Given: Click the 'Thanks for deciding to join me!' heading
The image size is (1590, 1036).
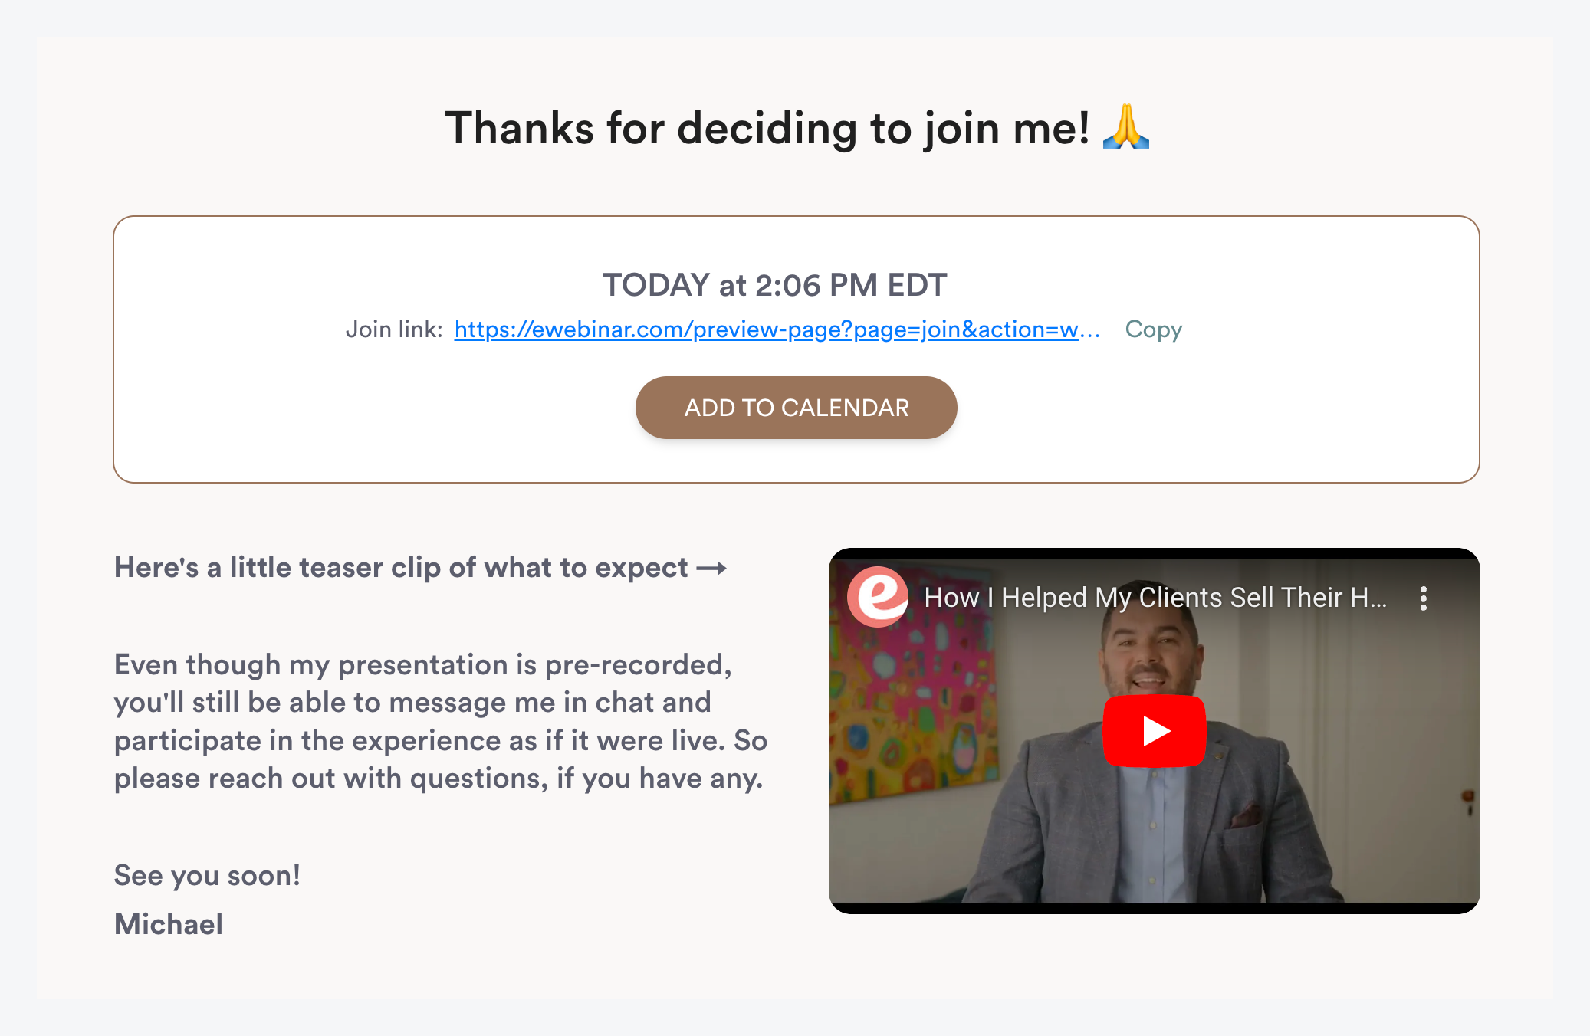Looking at the screenshot, I should tap(767, 128).
